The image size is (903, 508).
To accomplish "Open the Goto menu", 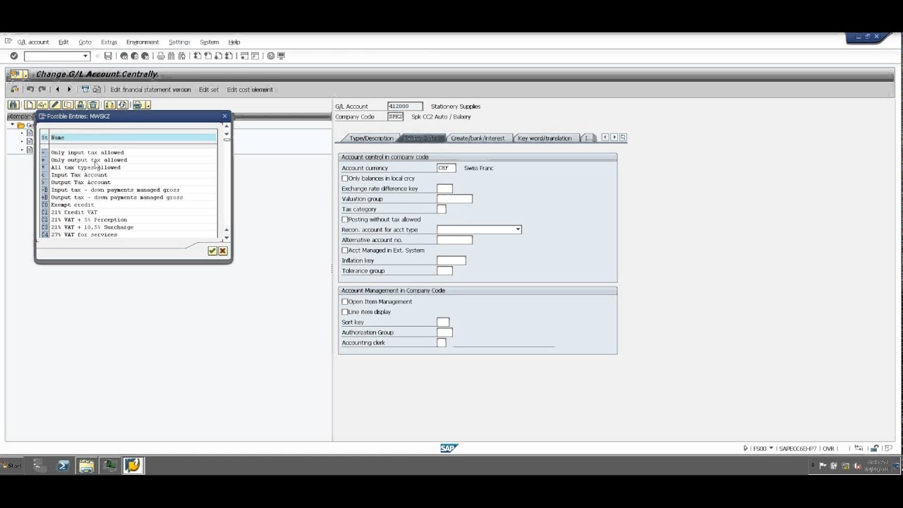I will [x=85, y=42].
